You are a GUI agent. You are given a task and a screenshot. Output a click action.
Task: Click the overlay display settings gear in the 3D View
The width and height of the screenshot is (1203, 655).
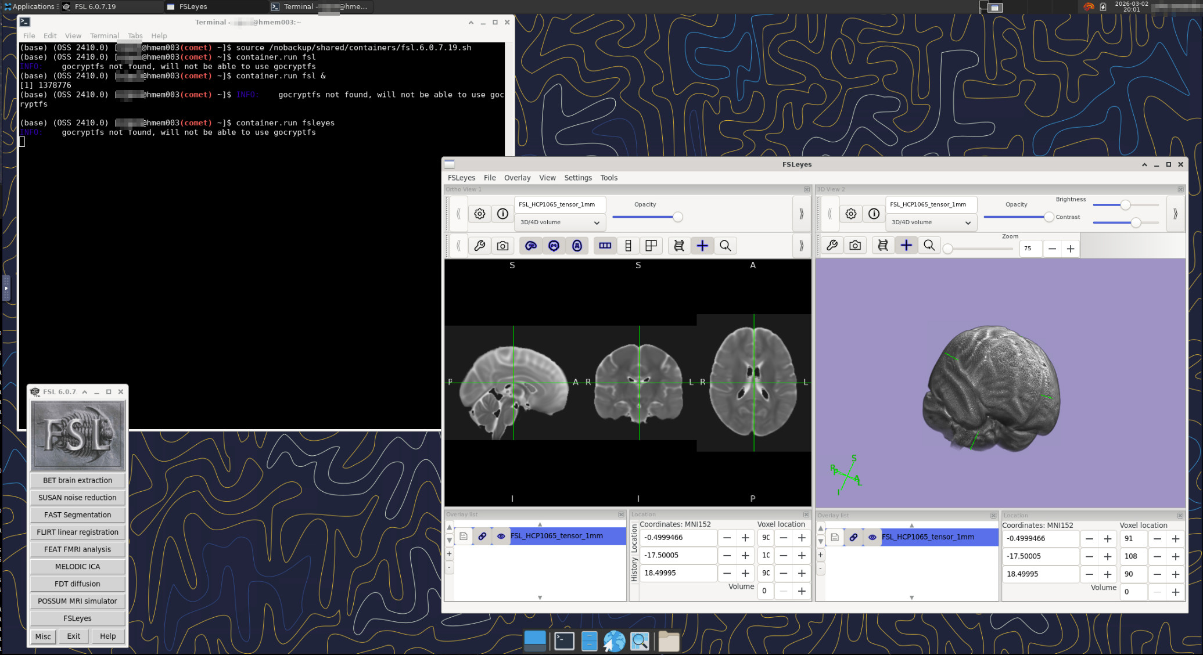(x=850, y=214)
